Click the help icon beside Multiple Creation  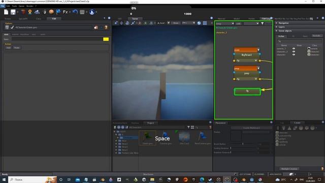(322, 169)
